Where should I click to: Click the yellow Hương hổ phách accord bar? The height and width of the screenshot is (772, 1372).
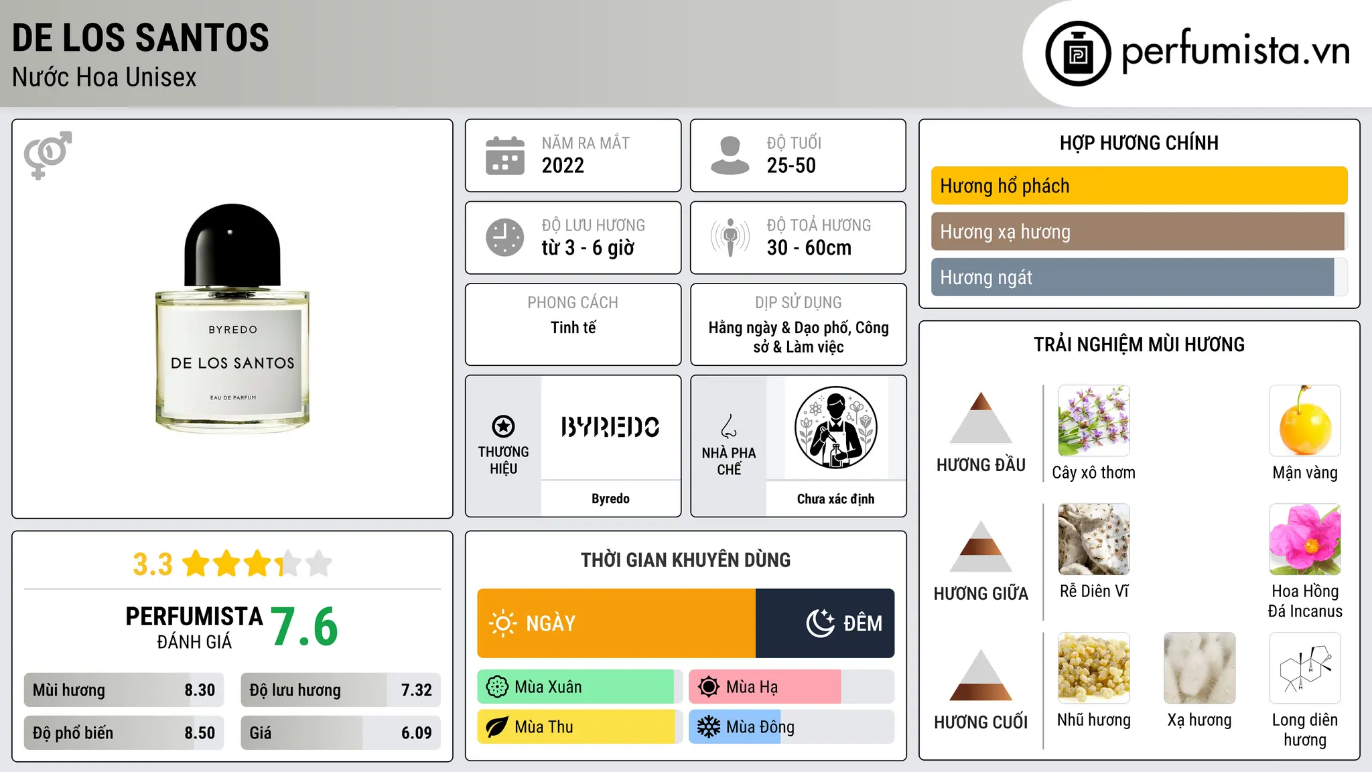[x=1140, y=186]
